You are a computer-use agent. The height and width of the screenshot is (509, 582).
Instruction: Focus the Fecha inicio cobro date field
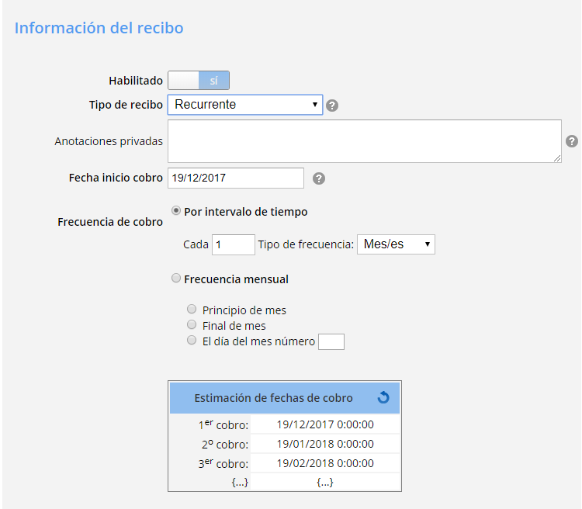236,178
